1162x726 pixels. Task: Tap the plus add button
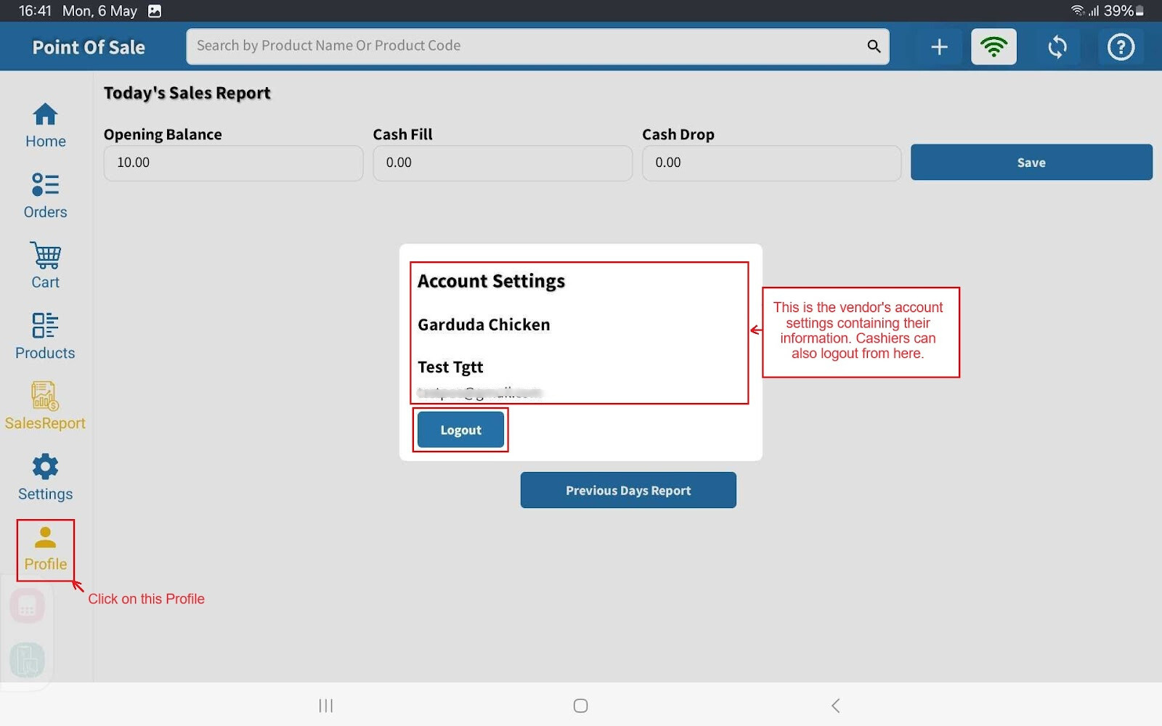coord(939,47)
